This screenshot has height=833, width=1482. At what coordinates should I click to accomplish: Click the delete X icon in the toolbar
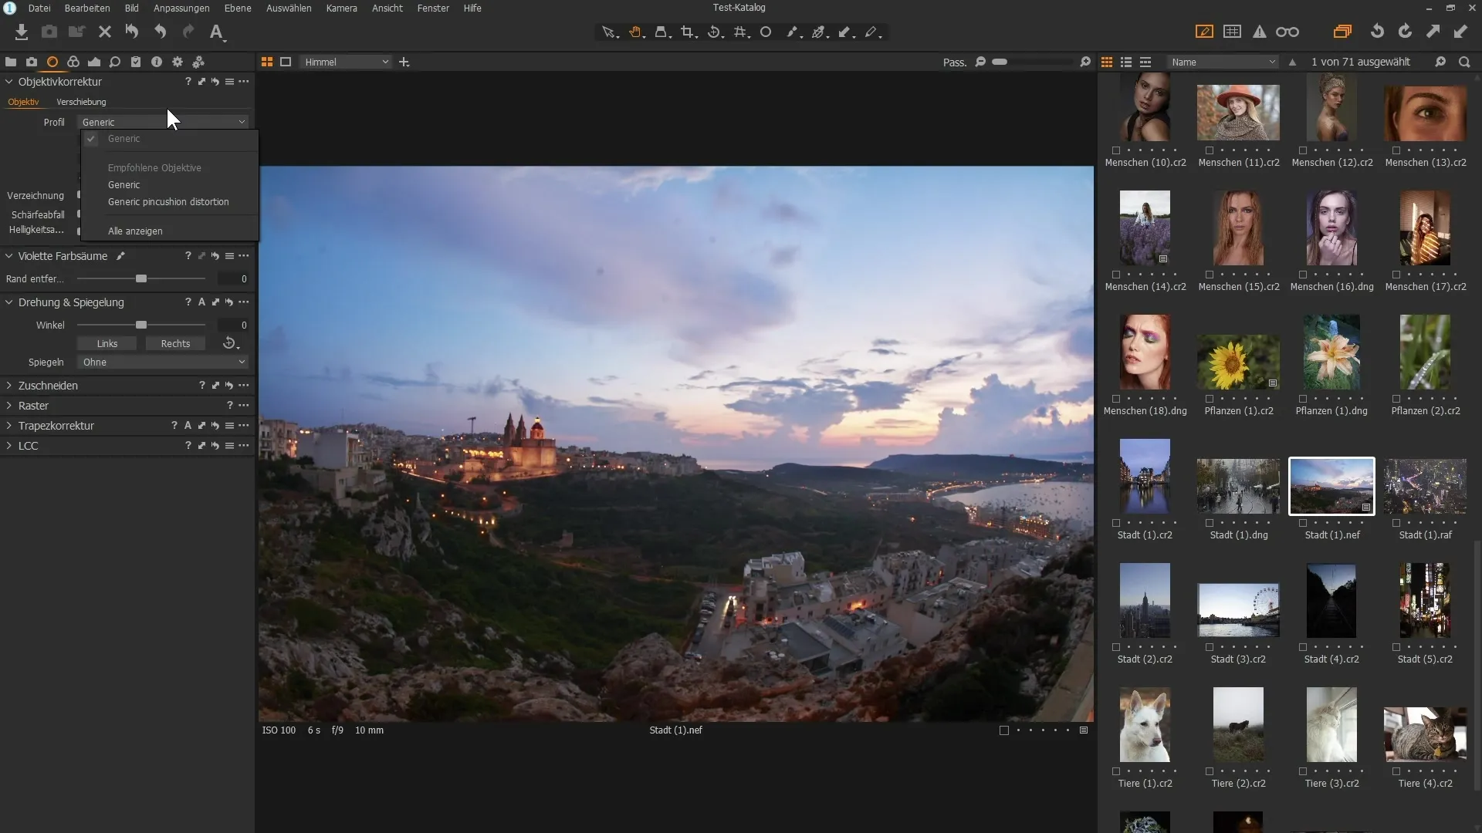[105, 32]
